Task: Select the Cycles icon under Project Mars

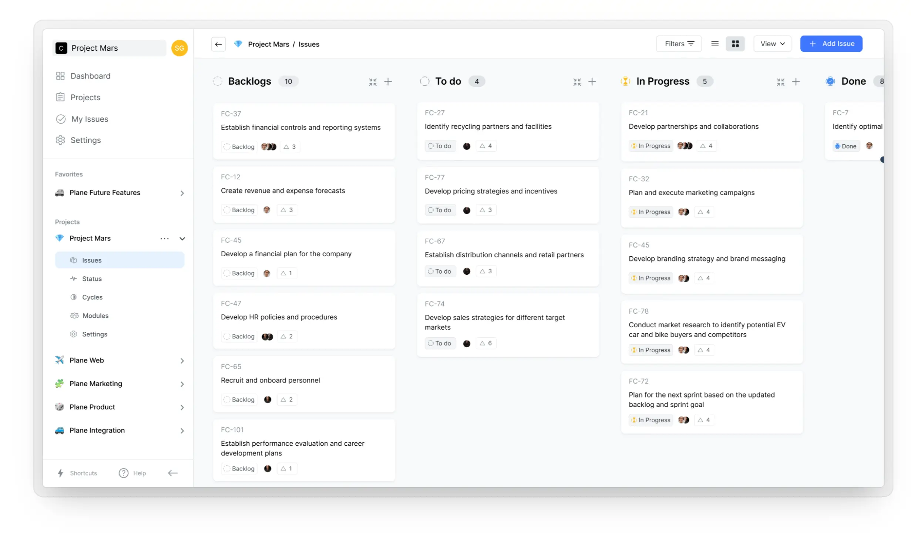Action: coord(74,297)
